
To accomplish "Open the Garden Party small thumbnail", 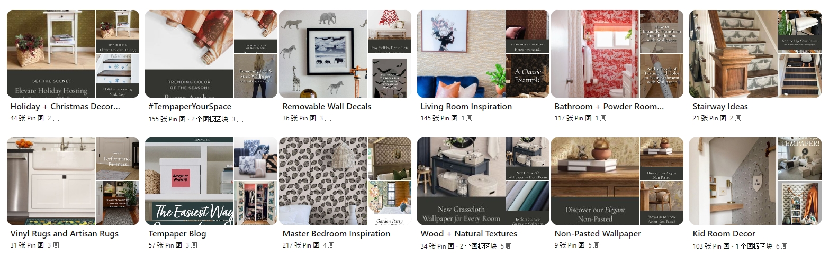I will point(390,203).
